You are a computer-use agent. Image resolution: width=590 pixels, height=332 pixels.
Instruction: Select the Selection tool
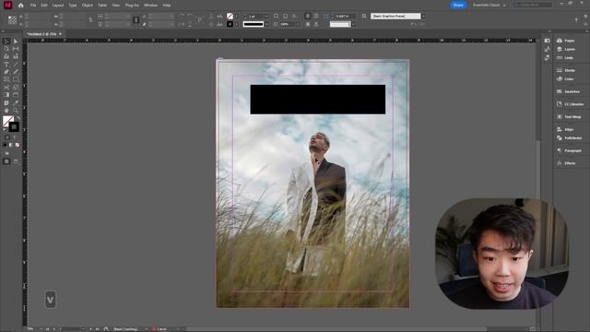point(6,41)
